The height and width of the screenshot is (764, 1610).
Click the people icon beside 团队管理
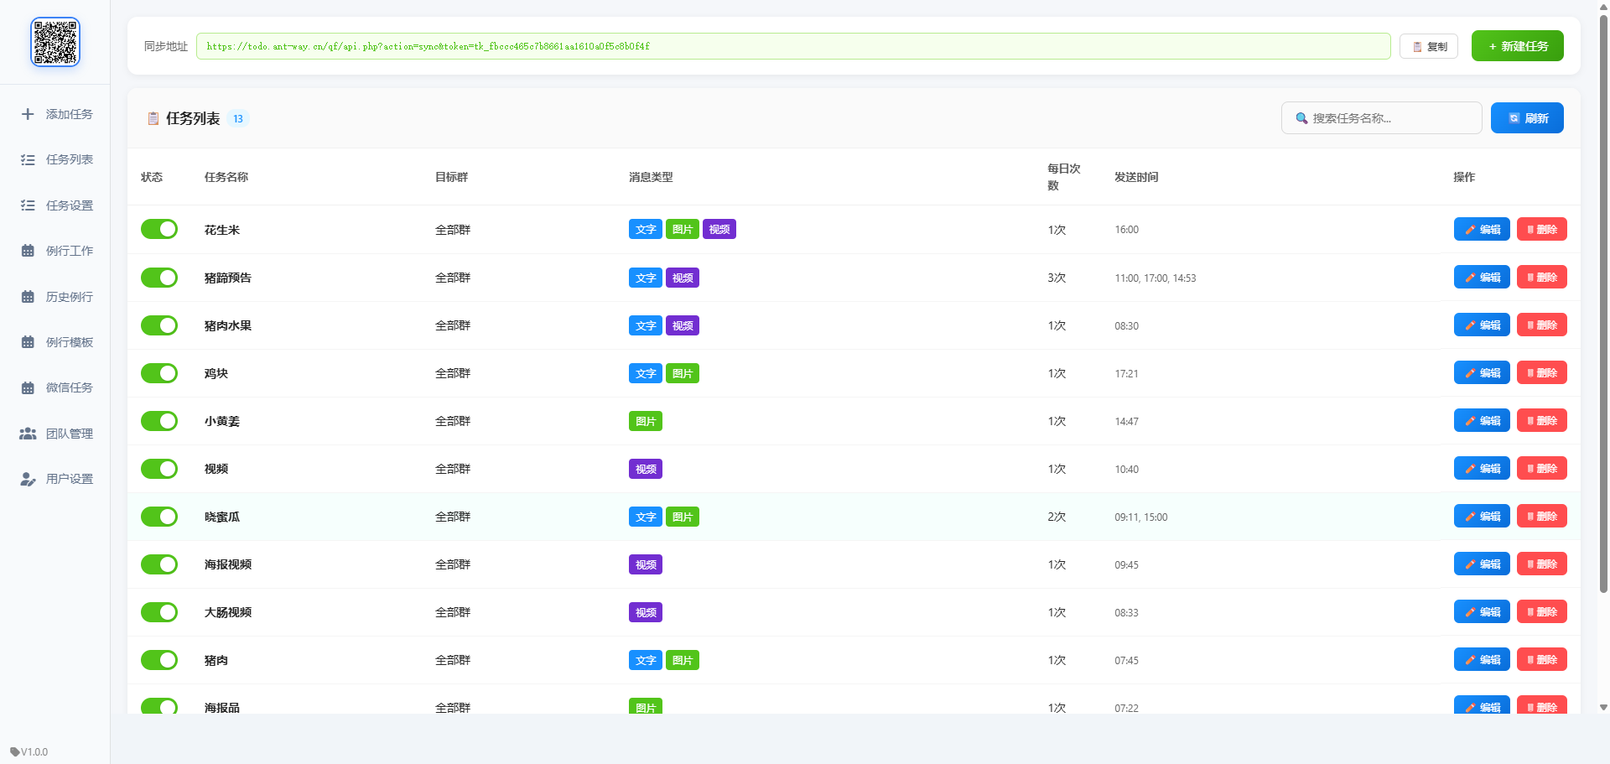(28, 434)
